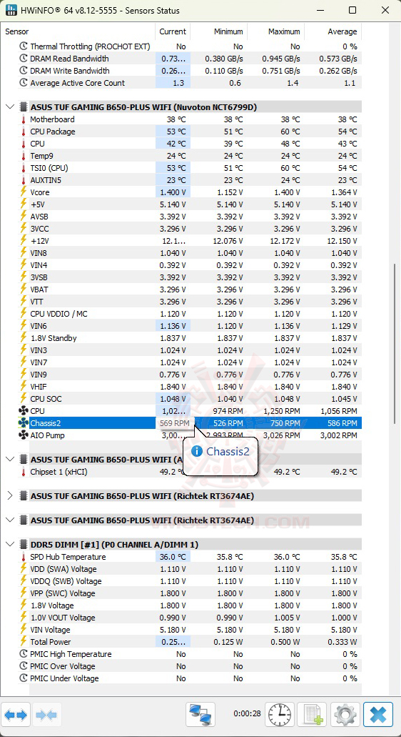Click the clock reset timer icon
401x737 pixels.
coord(280,715)
